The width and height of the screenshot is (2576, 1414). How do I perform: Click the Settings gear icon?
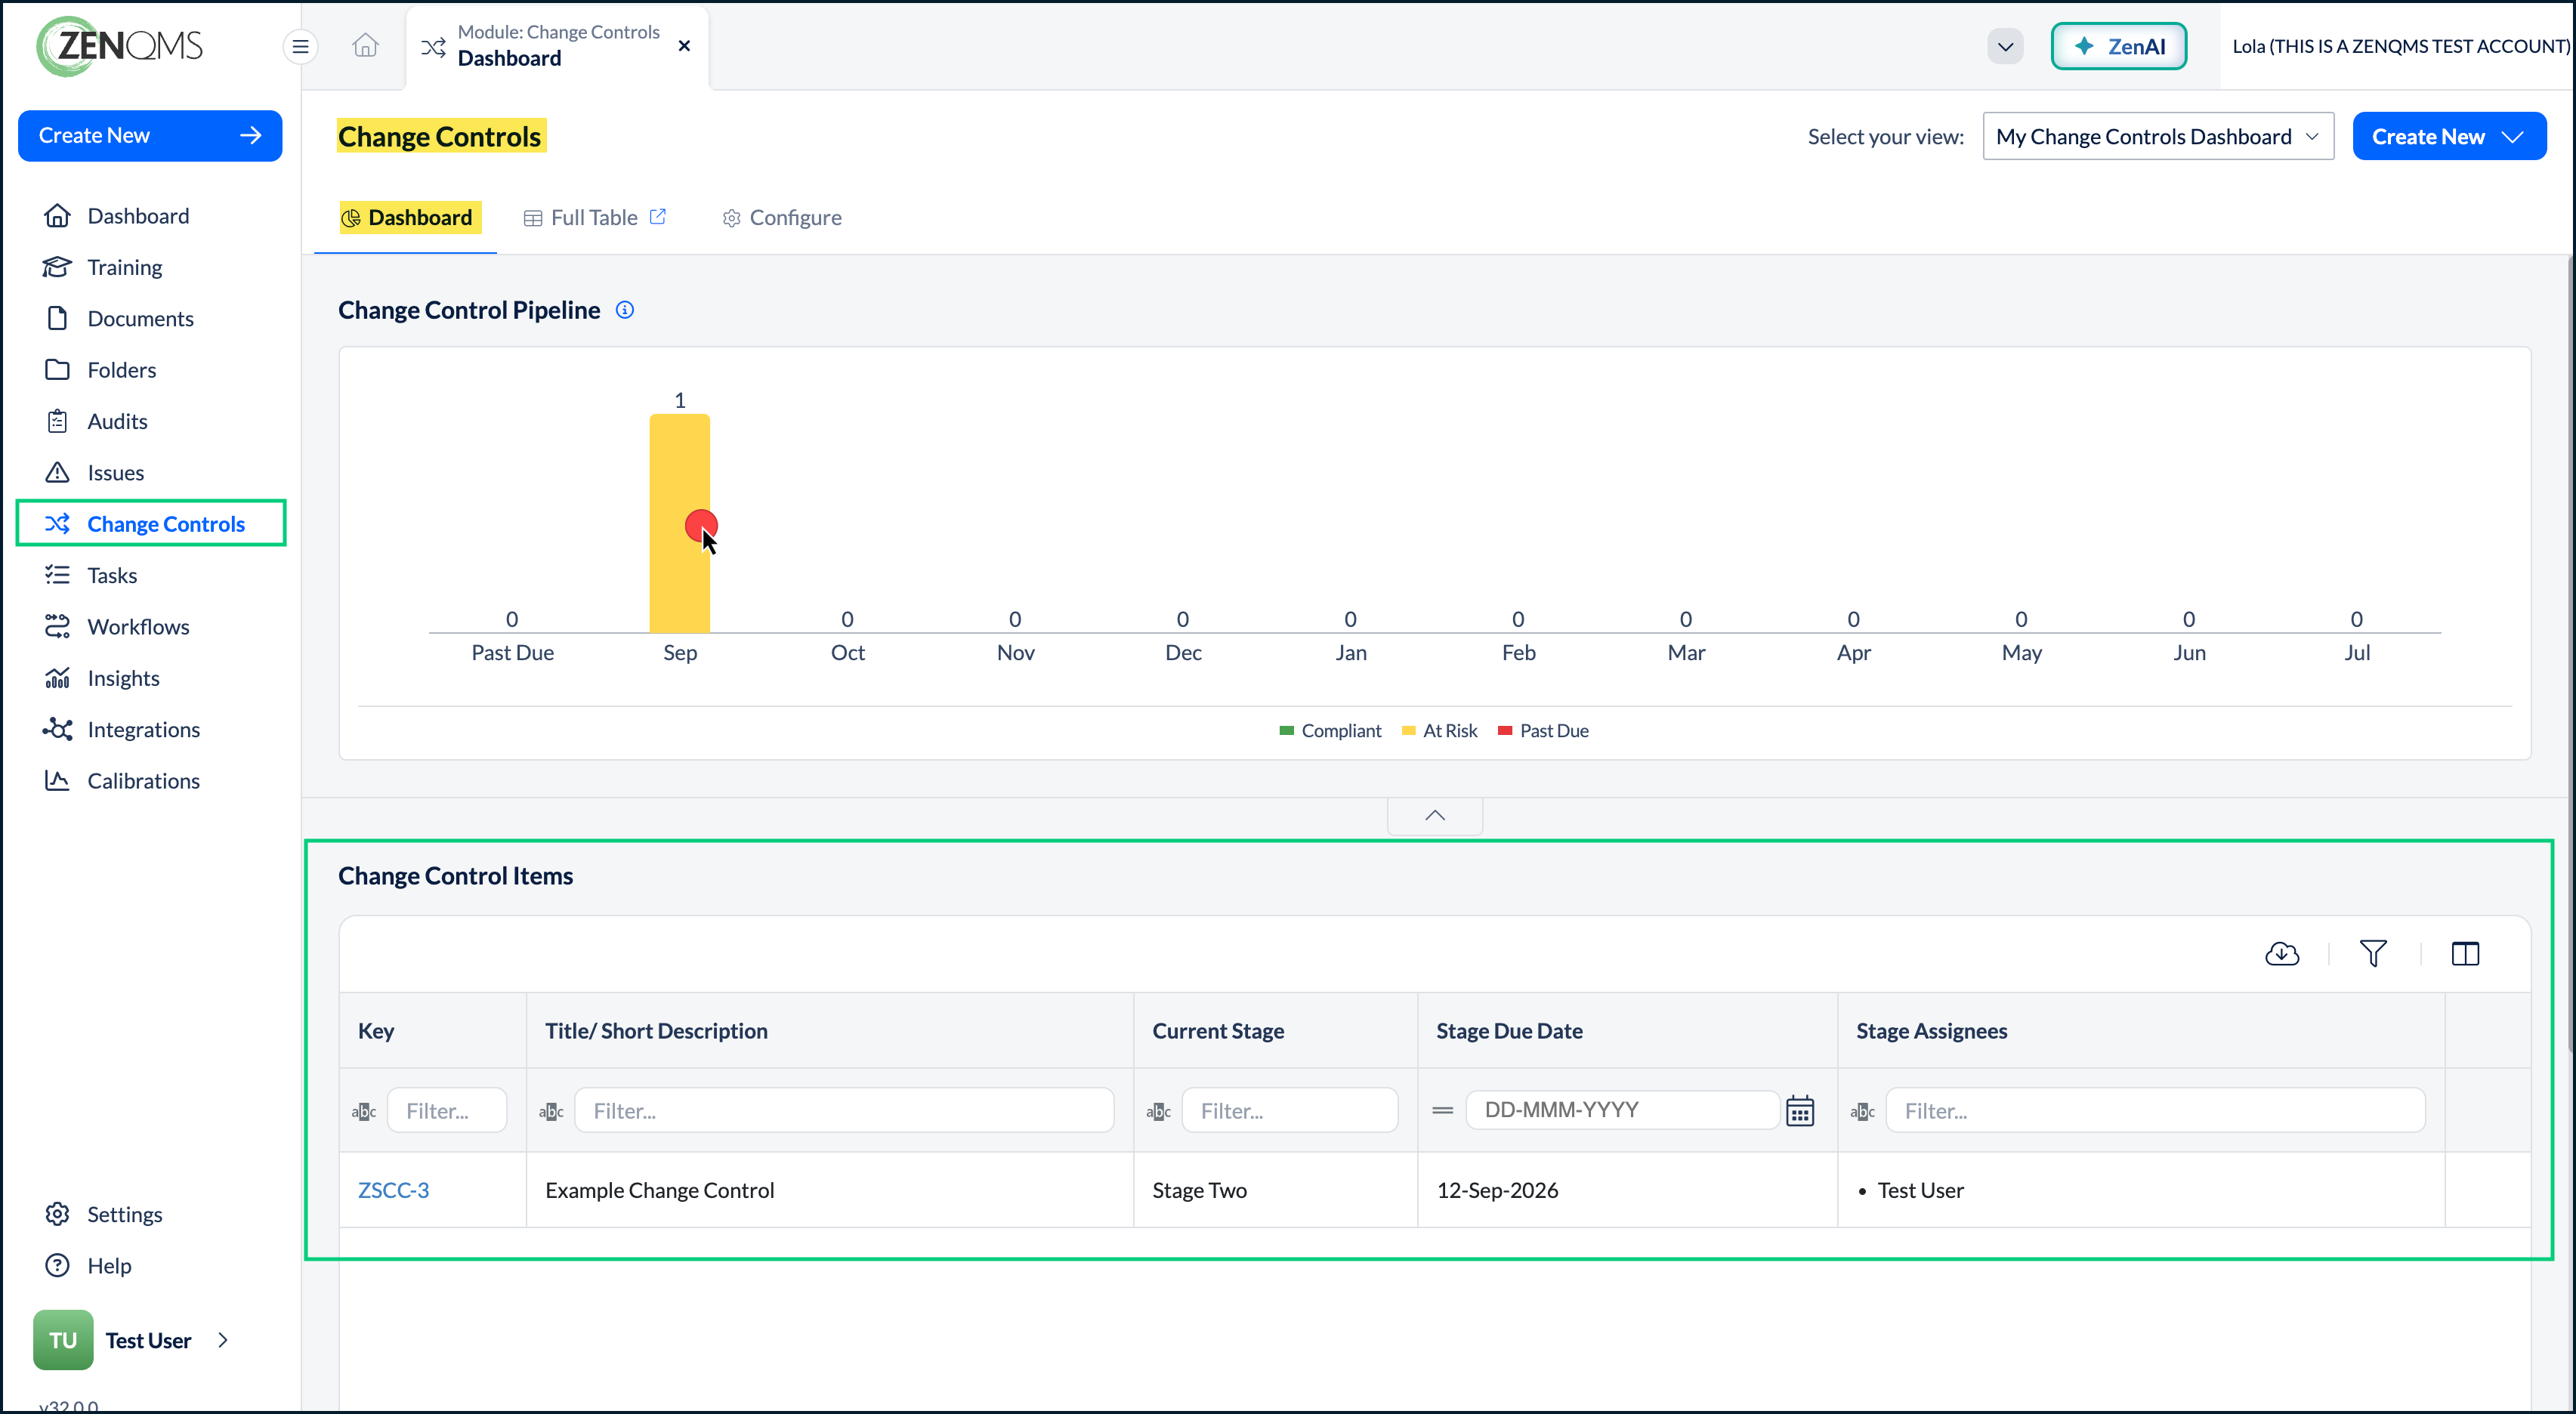(57, 1214)
